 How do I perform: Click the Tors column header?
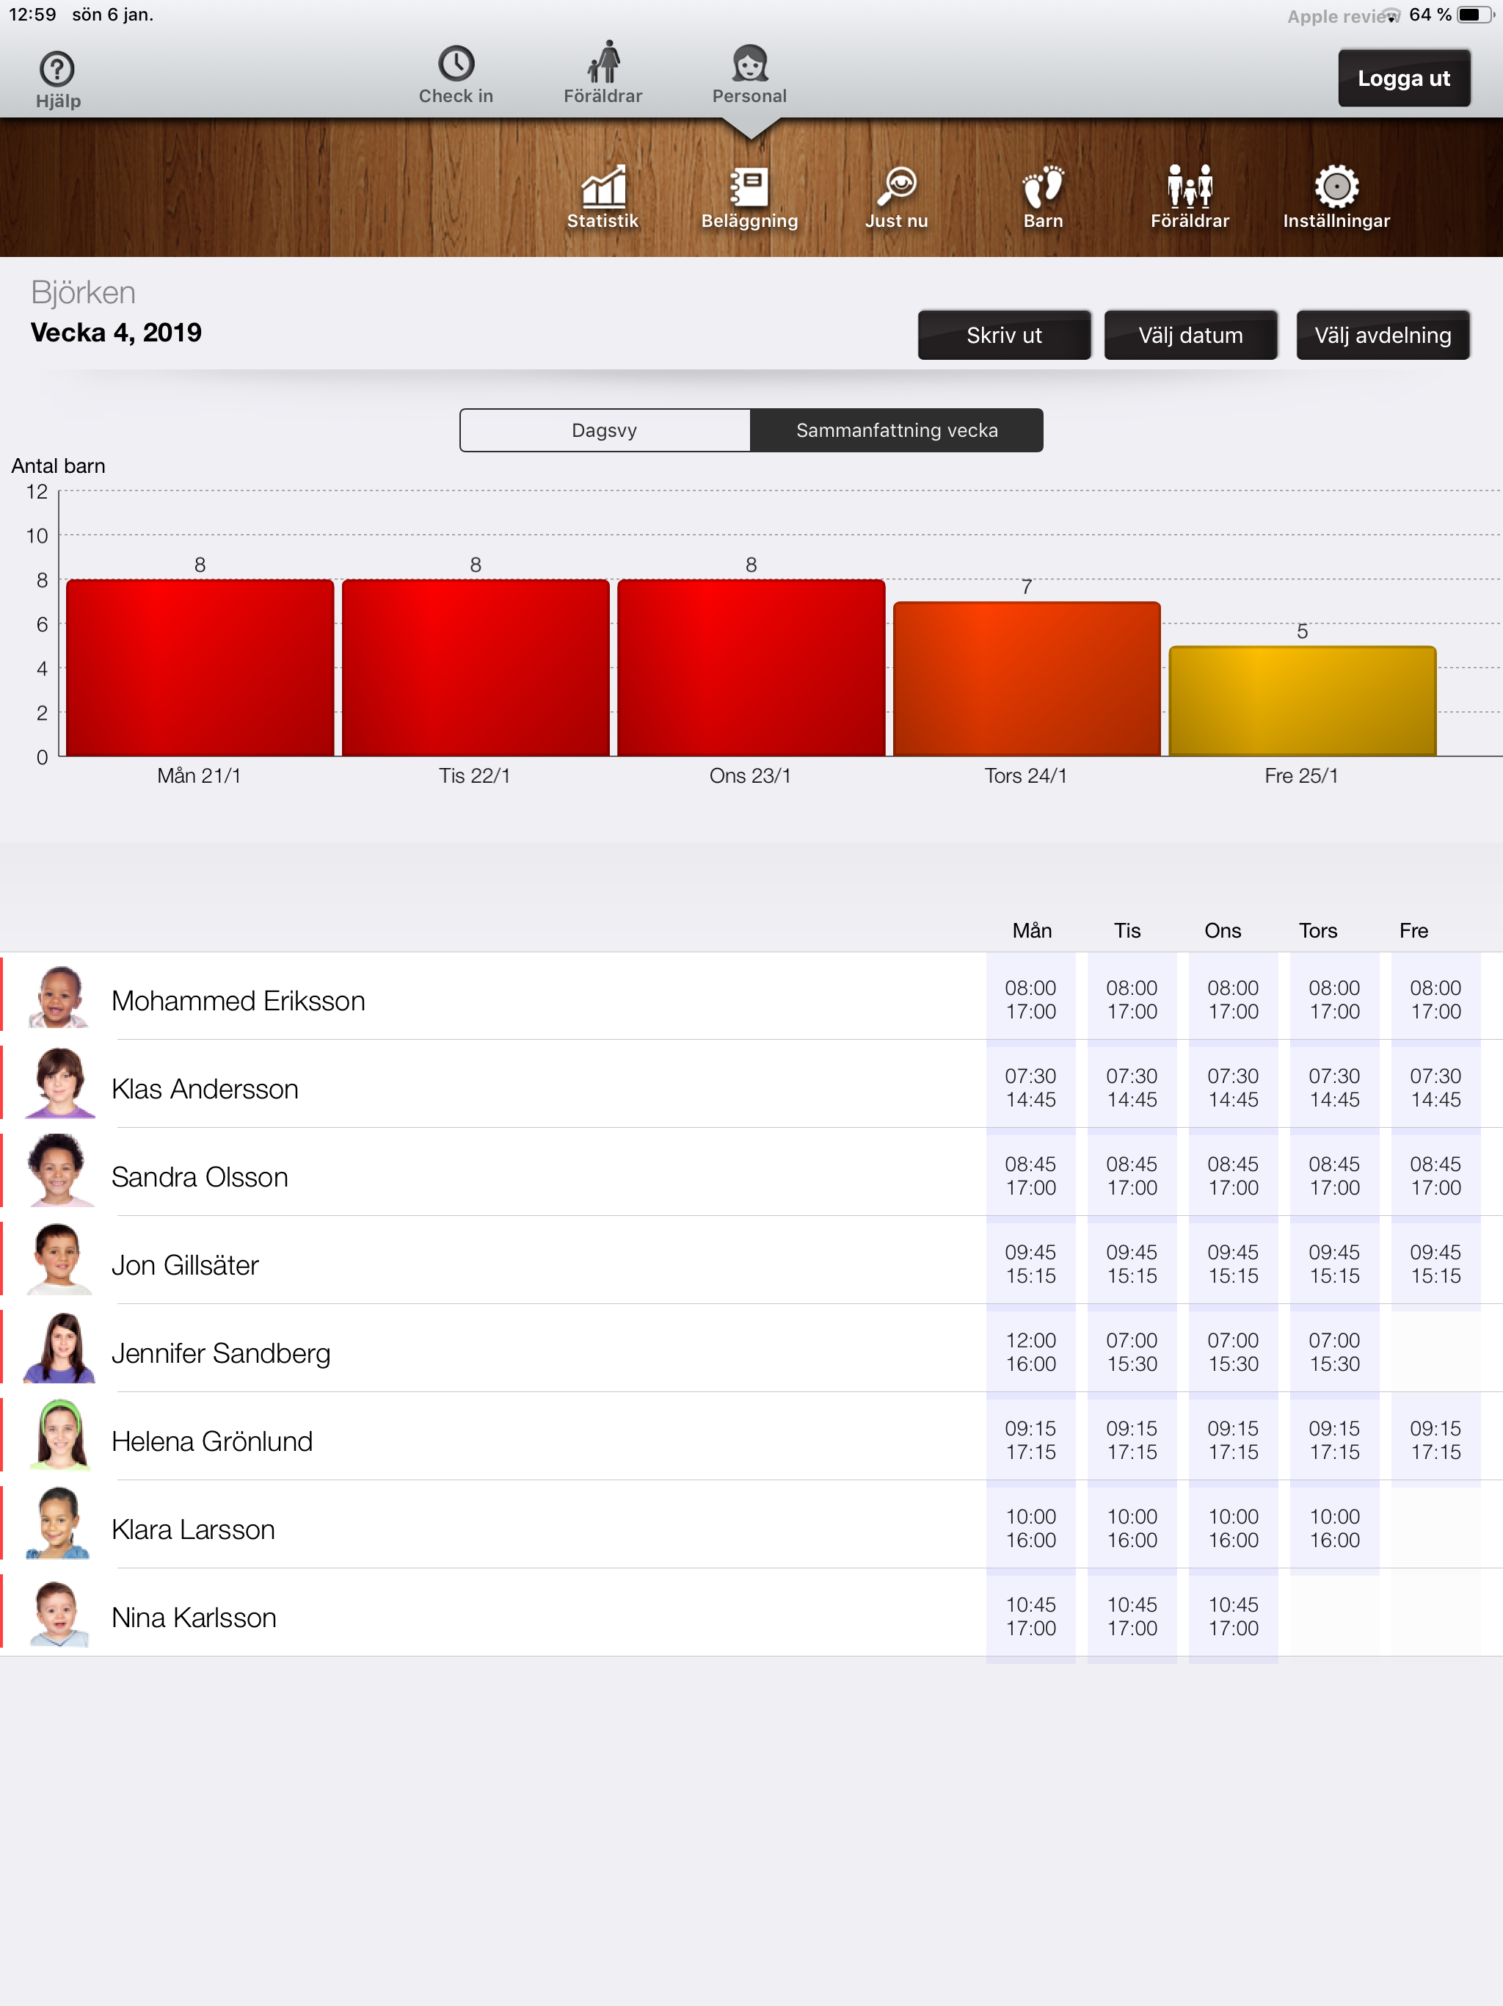coord(1318,930)
